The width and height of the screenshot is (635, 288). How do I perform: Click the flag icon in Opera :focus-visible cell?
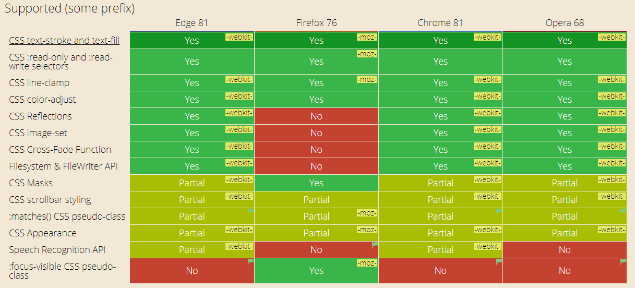point(623,261)
